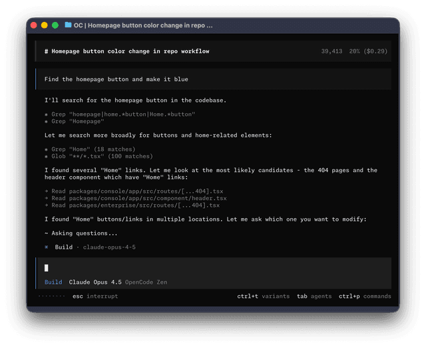Click 'I found several "Home" links' paragraph
426x347 pixels.
pos(211,173)
